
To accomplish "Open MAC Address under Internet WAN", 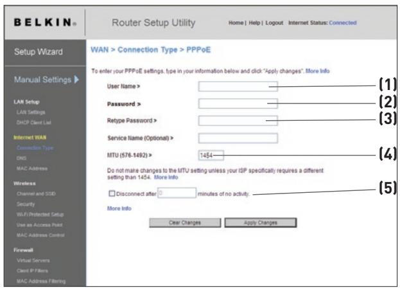I will 32,168.
